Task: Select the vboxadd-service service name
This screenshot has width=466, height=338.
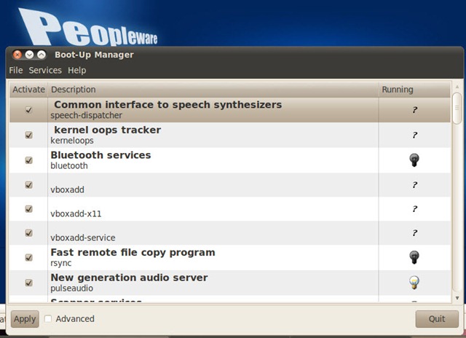Action: [x=83, y=237]
